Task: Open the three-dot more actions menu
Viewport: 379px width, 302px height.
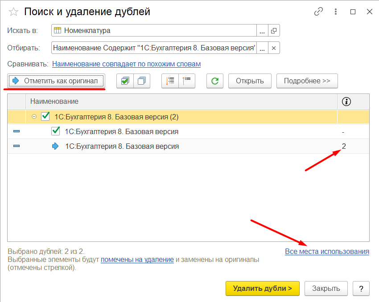Action: 335,11
